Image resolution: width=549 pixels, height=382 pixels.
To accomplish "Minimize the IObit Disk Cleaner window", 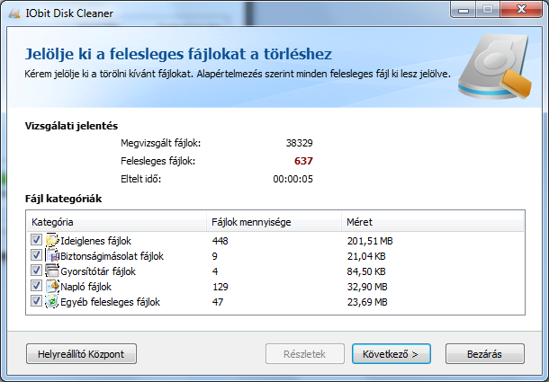I will coord(463,10).
